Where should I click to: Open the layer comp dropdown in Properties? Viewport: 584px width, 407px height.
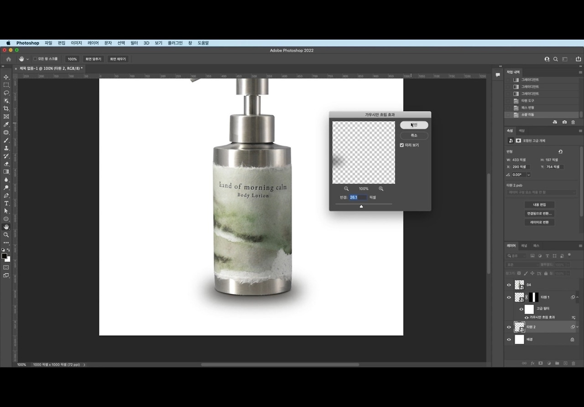click(541, 193)
